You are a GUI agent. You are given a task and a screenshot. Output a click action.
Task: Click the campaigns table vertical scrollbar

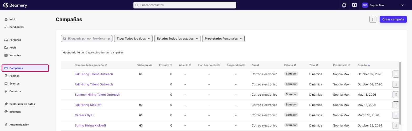tap(400, 93)
